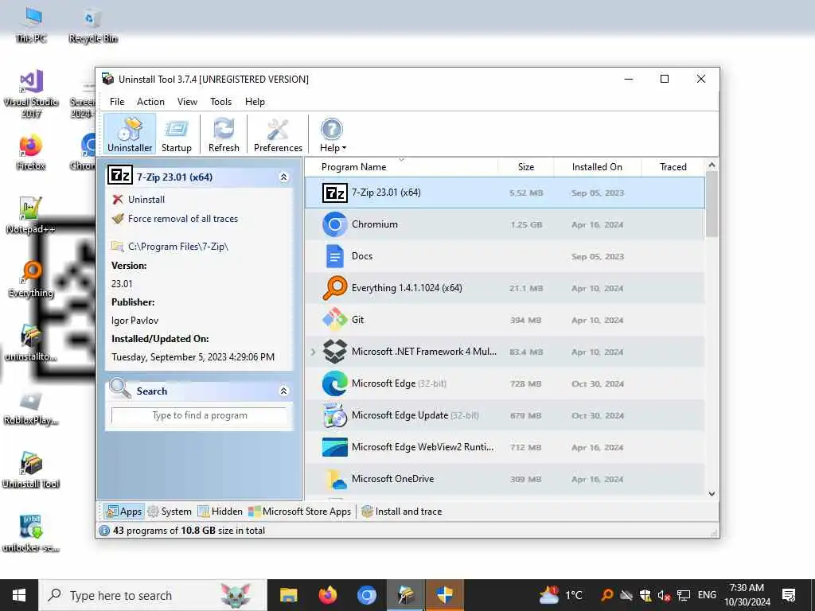
Task: Open the View menu
Action: pos(187,102)
